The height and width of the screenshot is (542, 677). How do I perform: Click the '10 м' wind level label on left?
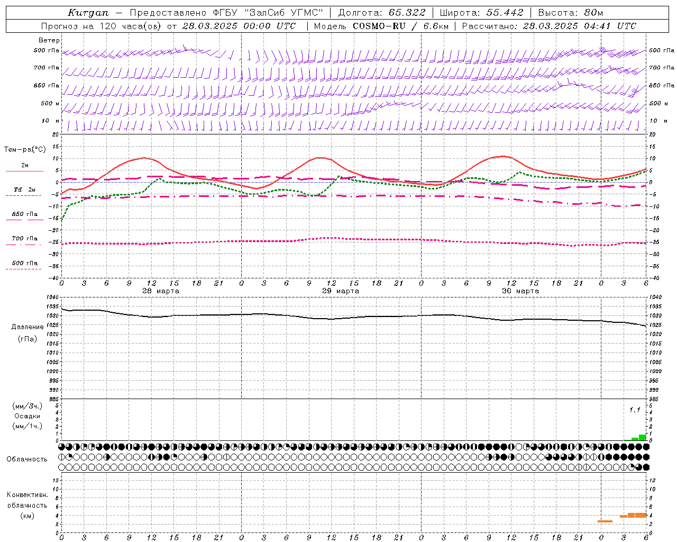coord(50,121)
